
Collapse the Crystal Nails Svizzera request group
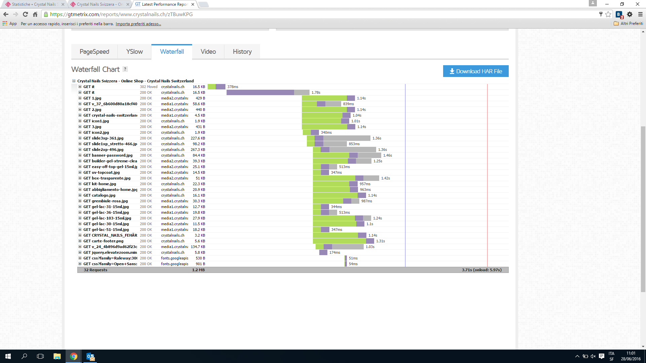click(x=74, y=81)
